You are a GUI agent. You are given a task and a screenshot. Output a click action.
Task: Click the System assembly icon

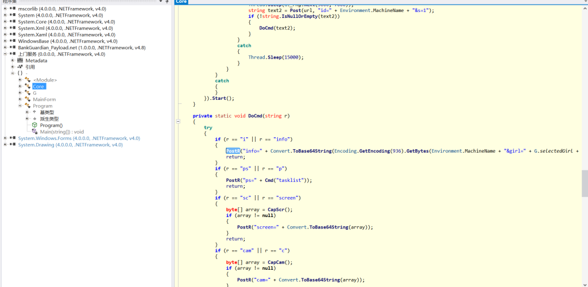(13, 15)
